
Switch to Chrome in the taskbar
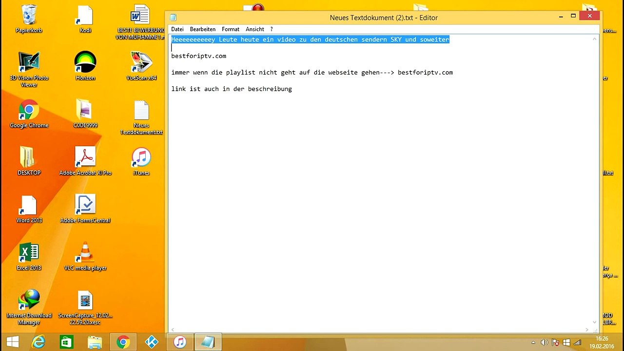coord(123,342)
